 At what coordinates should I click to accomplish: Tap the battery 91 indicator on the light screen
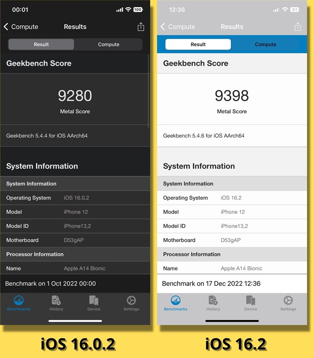[x=295, y=9]
